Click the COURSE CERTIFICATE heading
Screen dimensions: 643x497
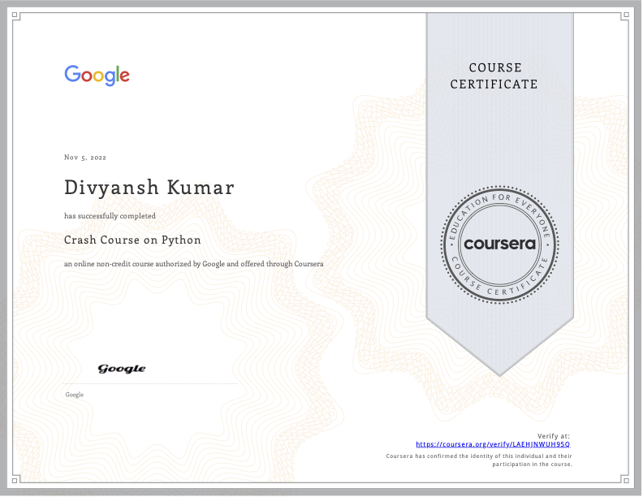[494, 76]
